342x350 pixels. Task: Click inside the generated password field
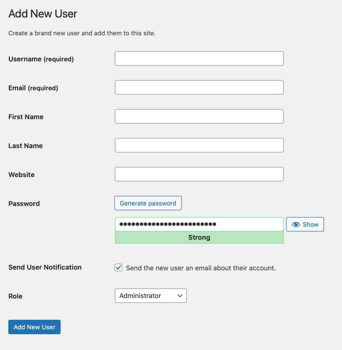199,224
